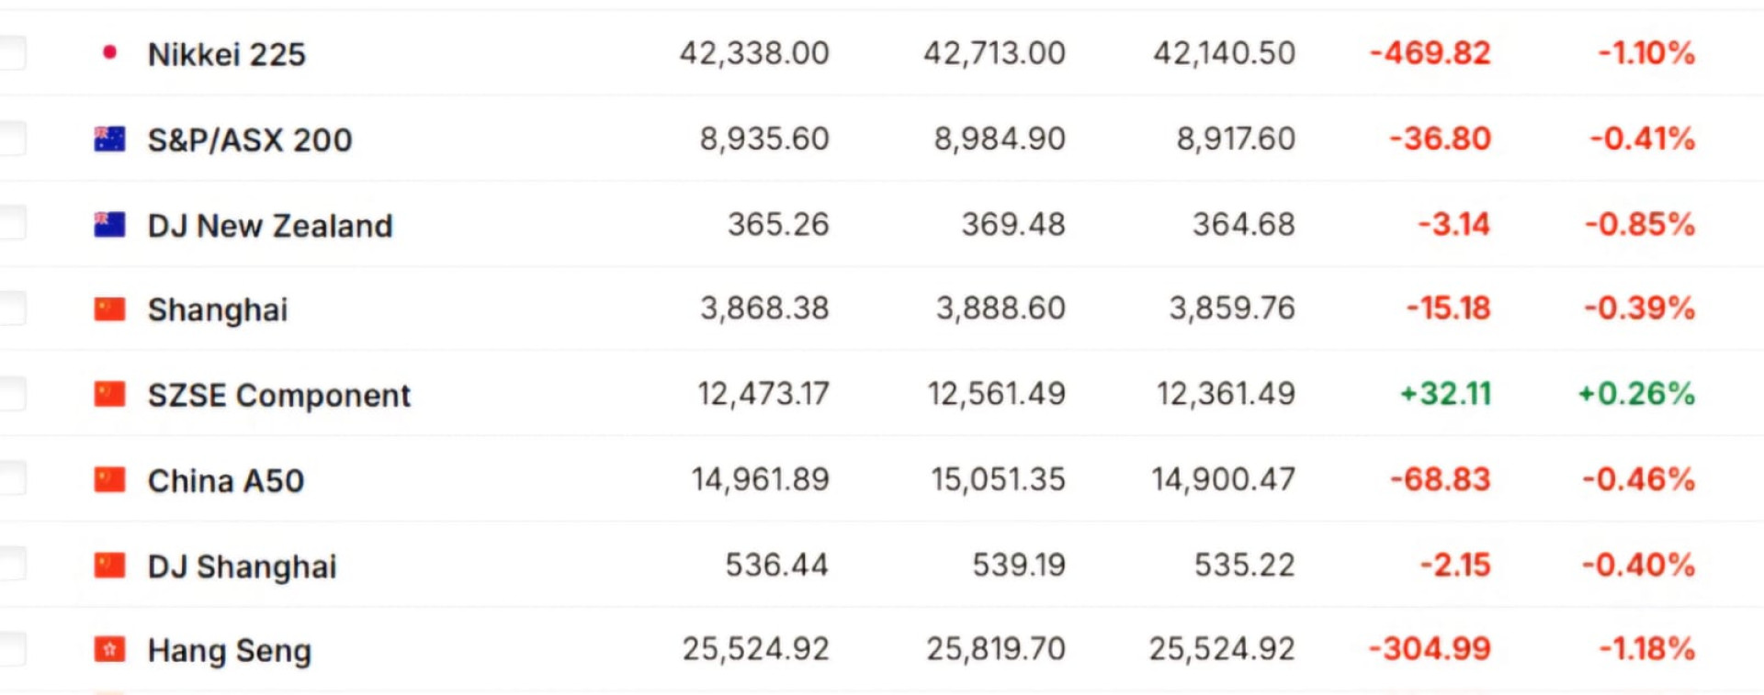
Task: Click the Hong Kong flag beside Hang Seng
Action: (x=109, y=650)
